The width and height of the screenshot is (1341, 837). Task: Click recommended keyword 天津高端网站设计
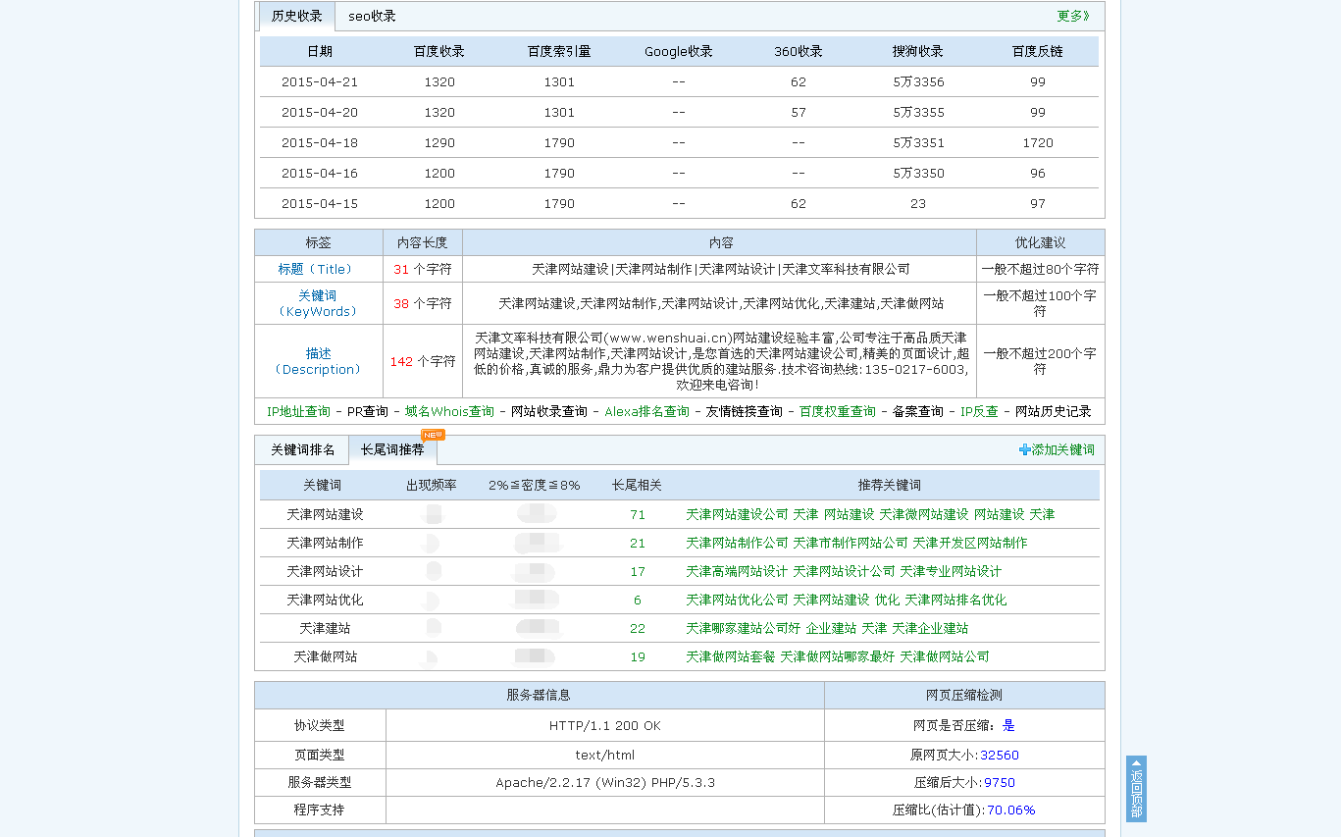[736, 571]
